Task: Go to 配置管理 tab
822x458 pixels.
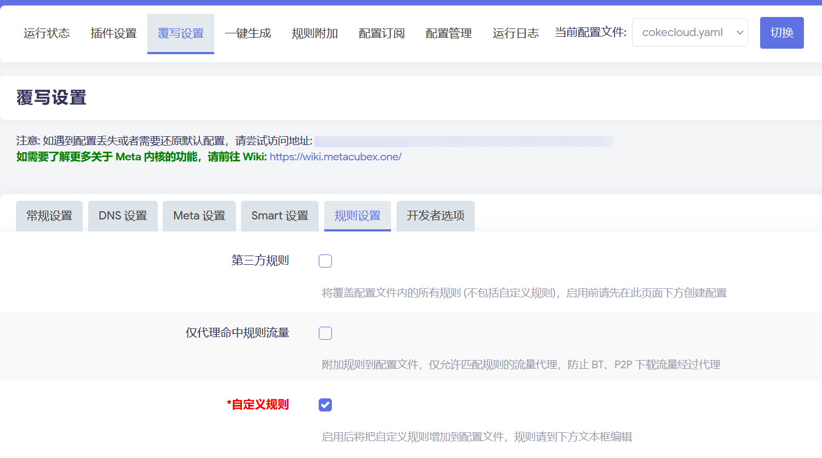Action: pos(449,33)
